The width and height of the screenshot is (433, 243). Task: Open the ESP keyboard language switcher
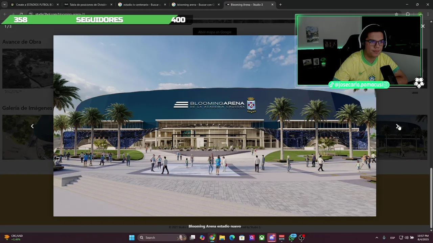(x=392, y=238)
